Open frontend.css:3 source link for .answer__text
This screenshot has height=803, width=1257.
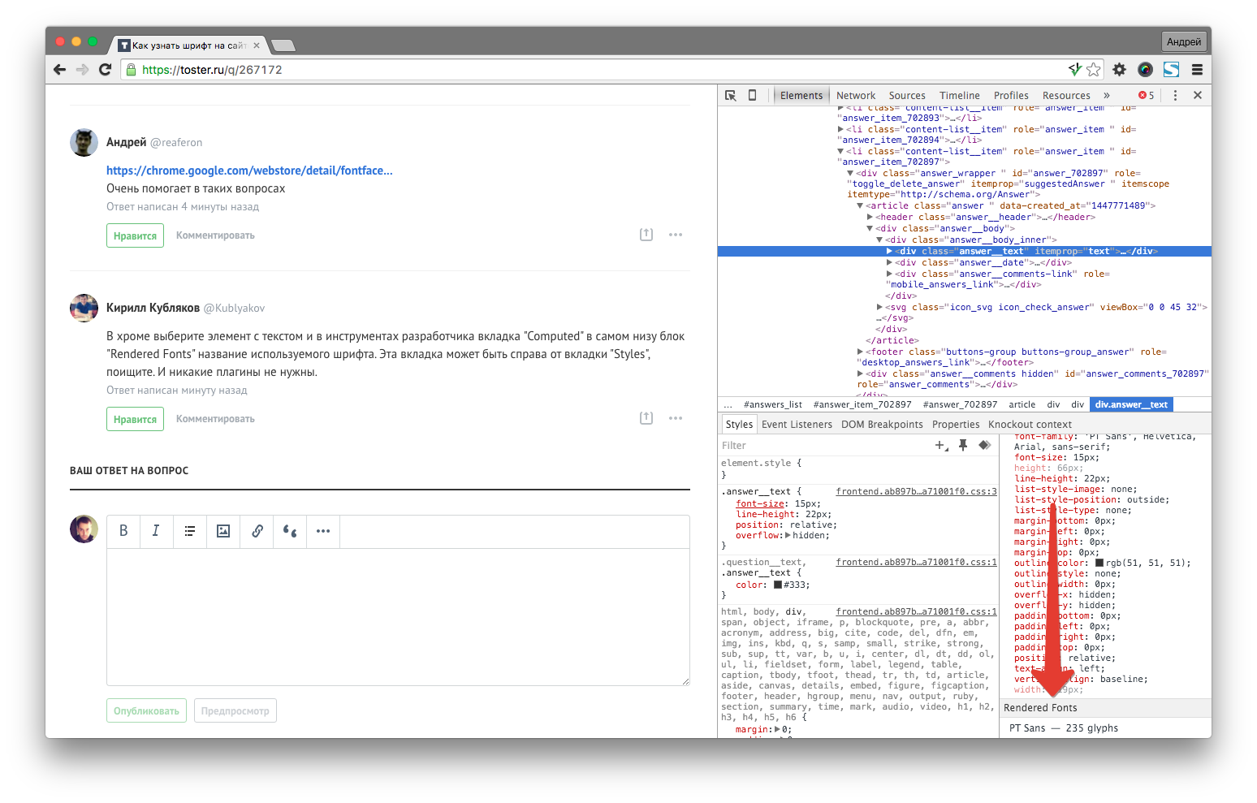[916, 491]
